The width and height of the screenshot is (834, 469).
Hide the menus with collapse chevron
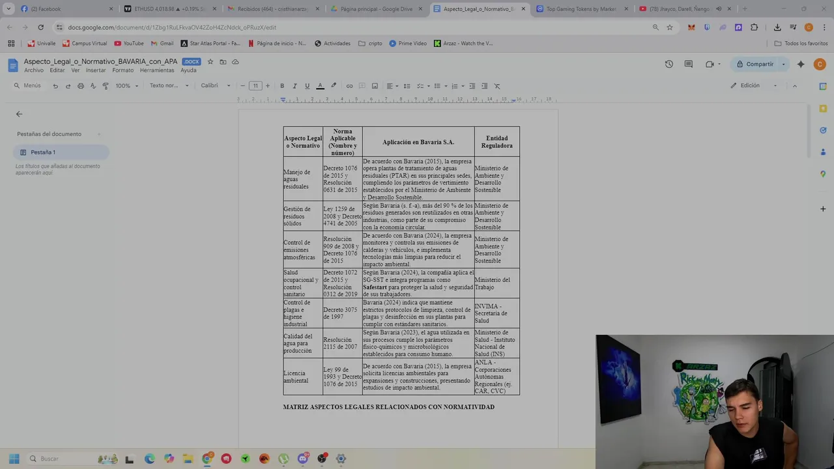(794, 85)
